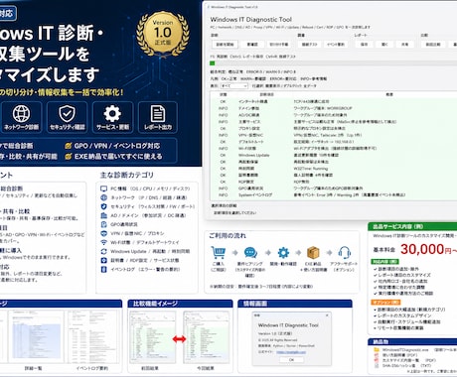Click the 証明書 / RDP設定 icon

(103, 260)
